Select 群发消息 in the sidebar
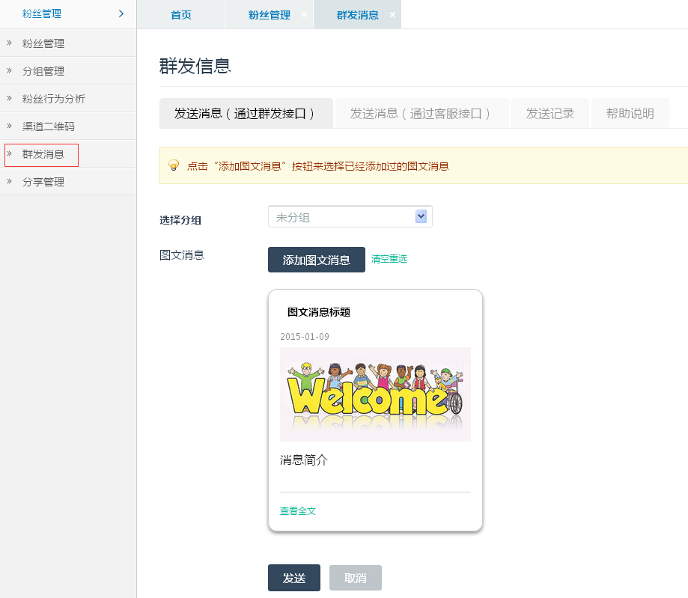 (43, 154)
